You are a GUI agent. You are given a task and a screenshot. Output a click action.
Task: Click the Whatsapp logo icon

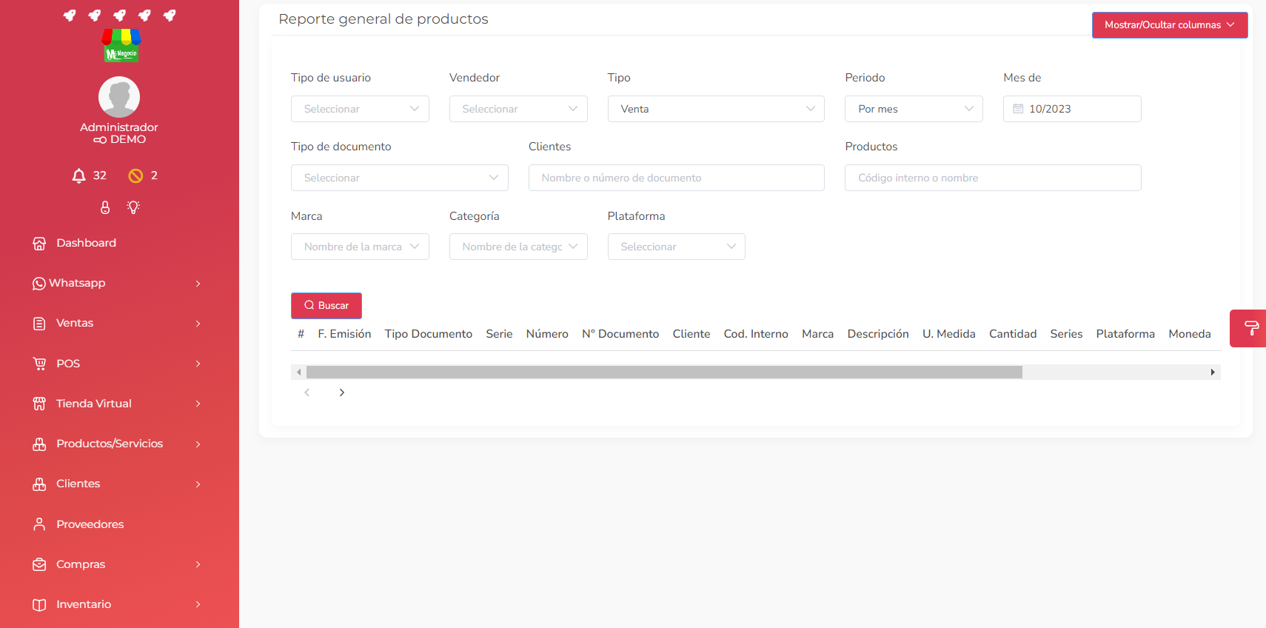[x=39, y=284]
